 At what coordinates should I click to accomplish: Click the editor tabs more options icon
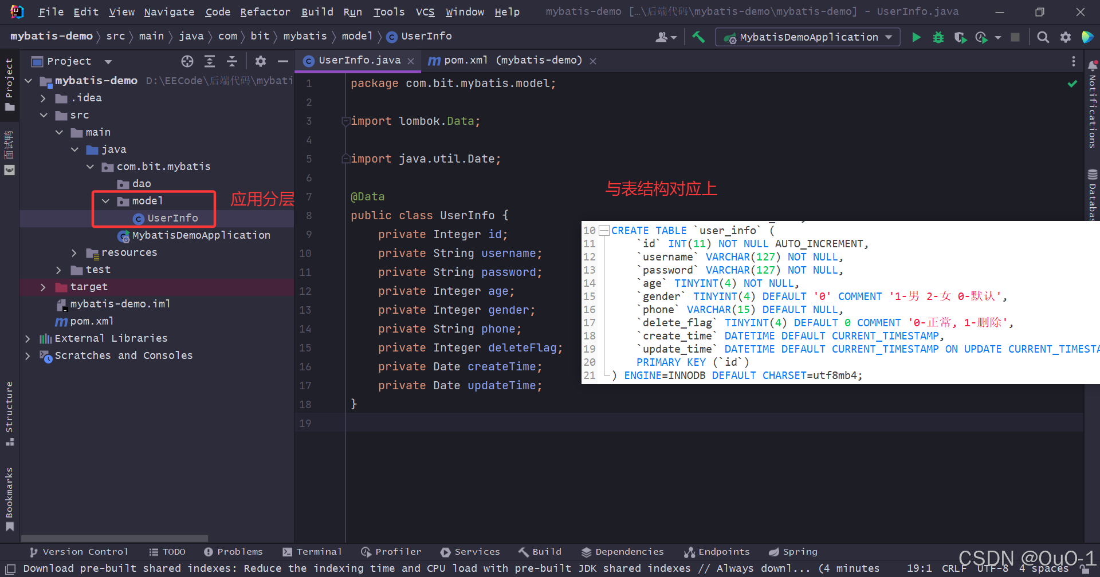tap(1074, 61)
